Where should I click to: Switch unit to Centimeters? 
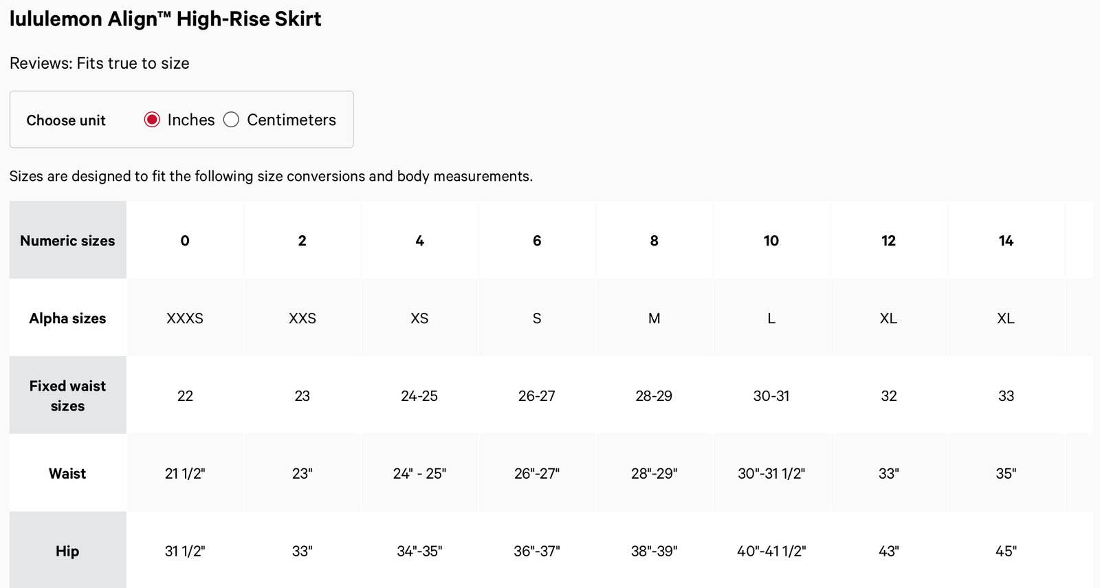coord(232,120)
